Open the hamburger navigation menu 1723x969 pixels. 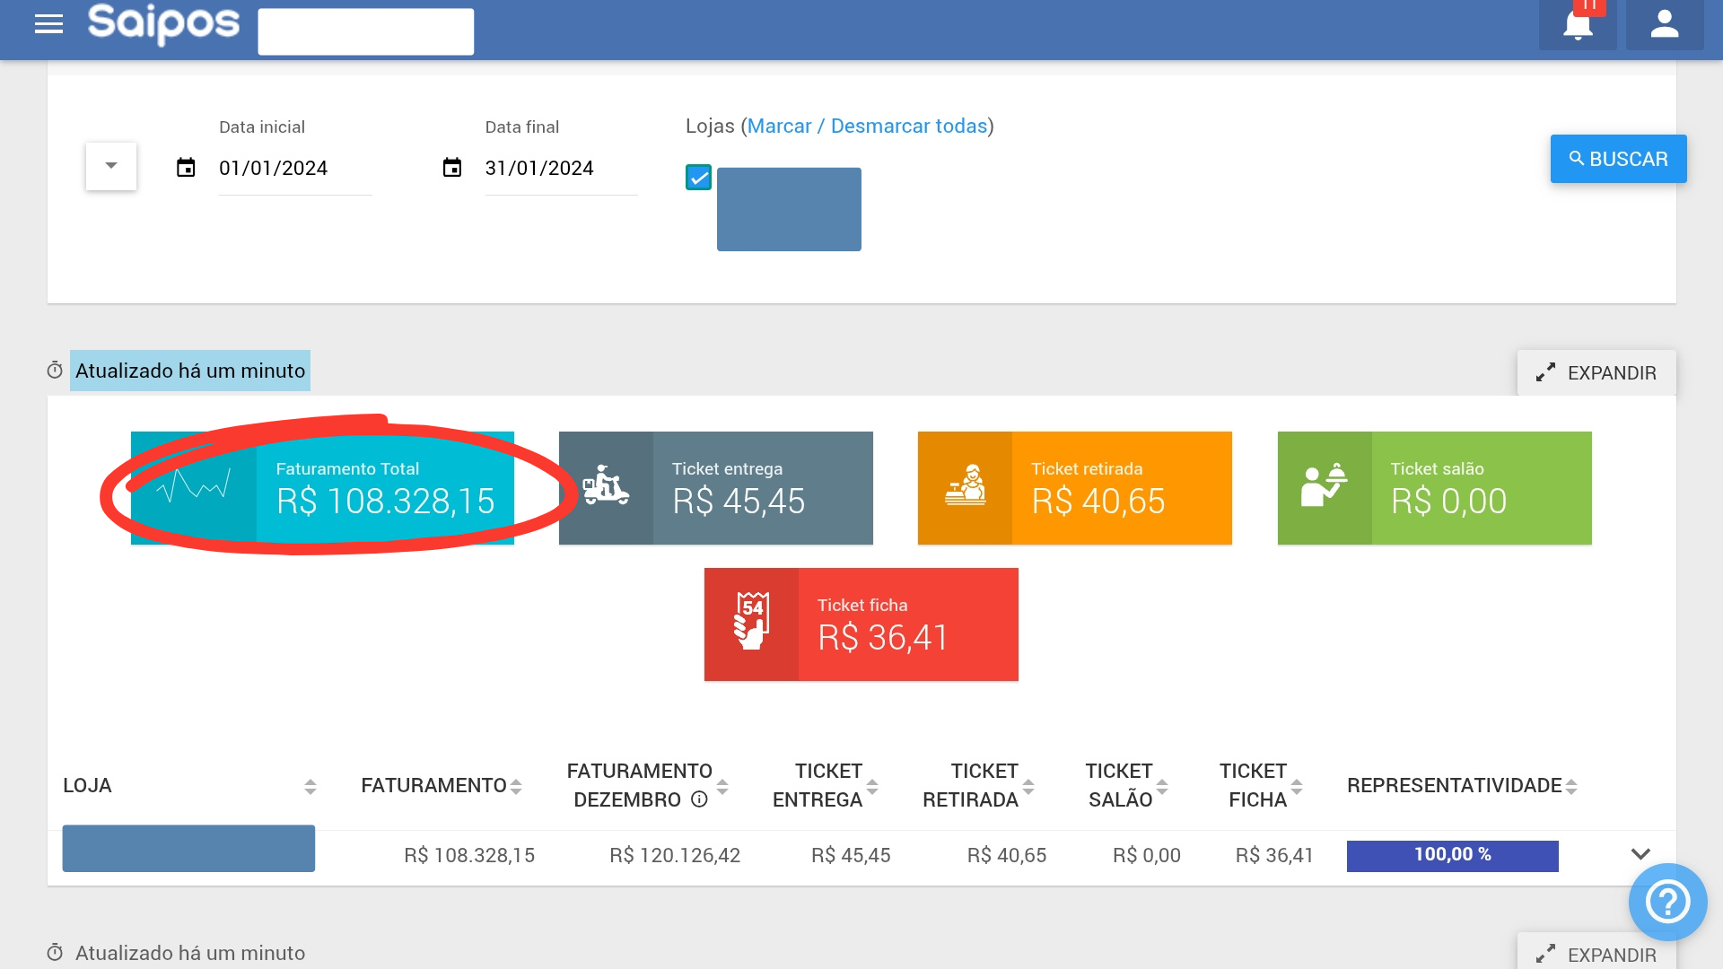(48, 24)
